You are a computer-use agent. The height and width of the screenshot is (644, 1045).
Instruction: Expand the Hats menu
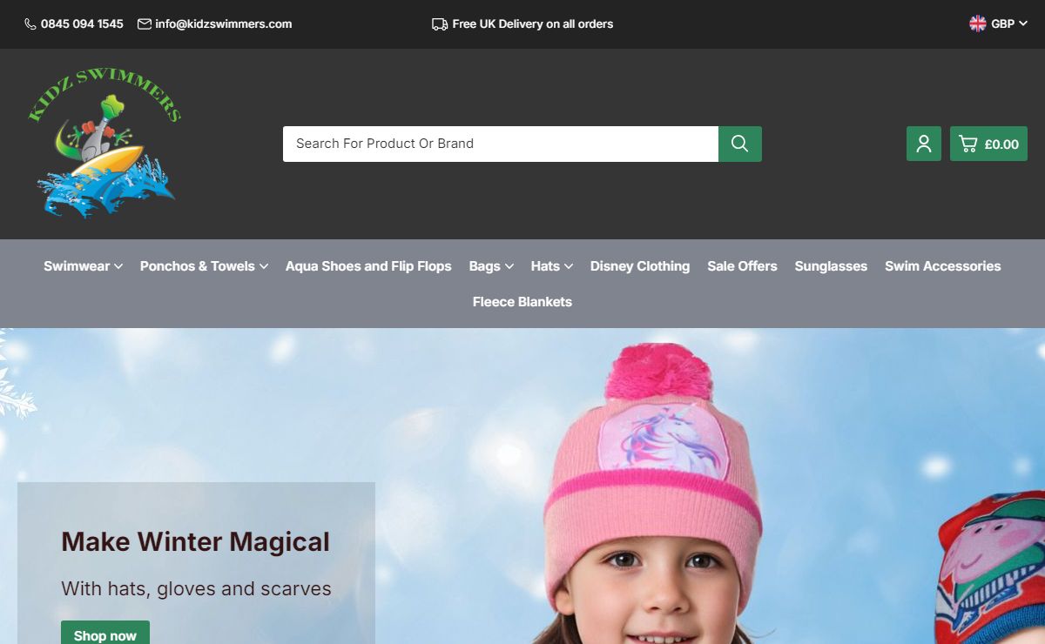(552, 266)
